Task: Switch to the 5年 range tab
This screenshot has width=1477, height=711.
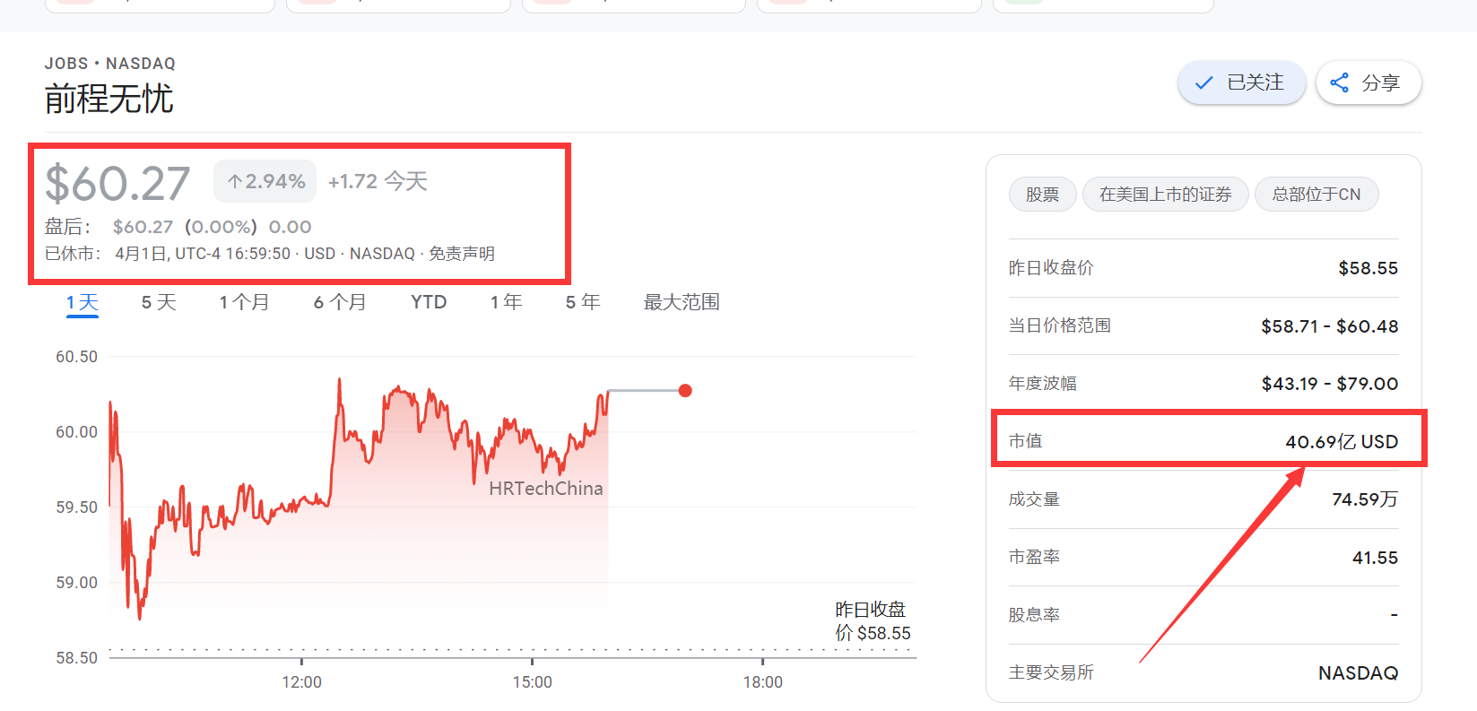Action: coord(583,302)
